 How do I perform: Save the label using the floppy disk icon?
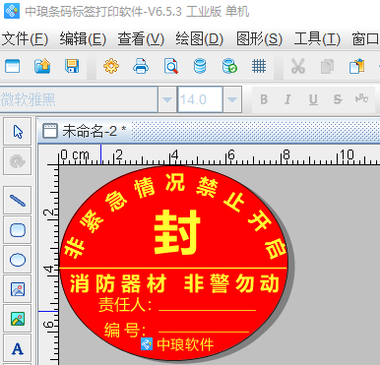pyautogui.click(x=72, y=66)
